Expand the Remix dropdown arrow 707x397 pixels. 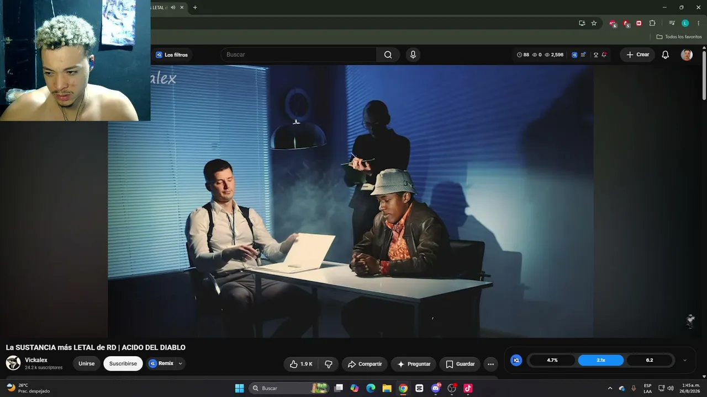coord(181,363)
